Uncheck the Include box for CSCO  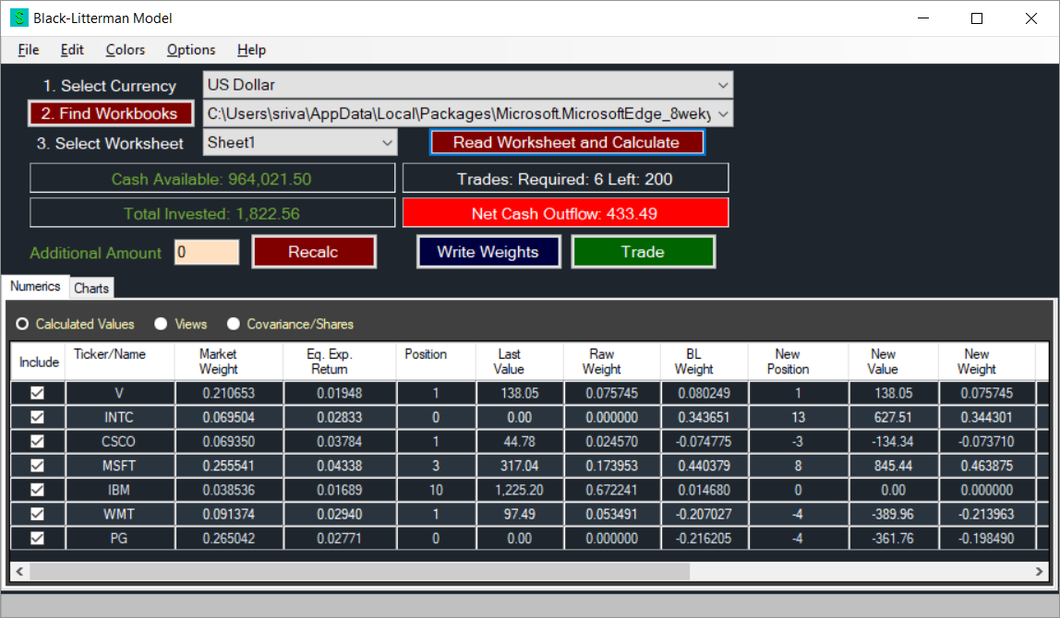(x=37, y=442)
